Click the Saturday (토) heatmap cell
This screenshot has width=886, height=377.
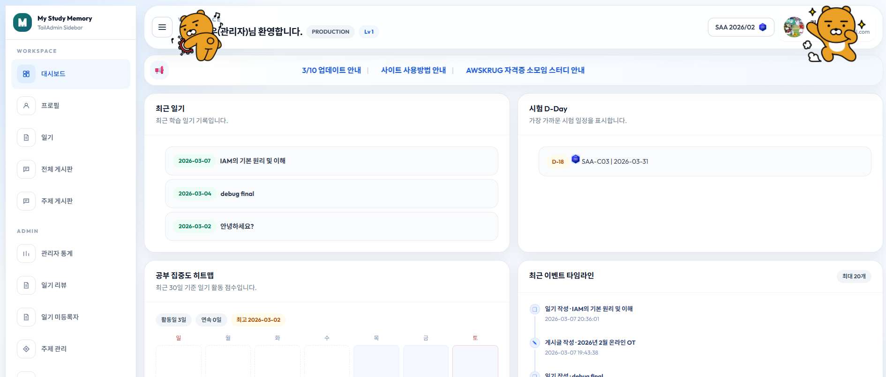[x=475, y=361]
